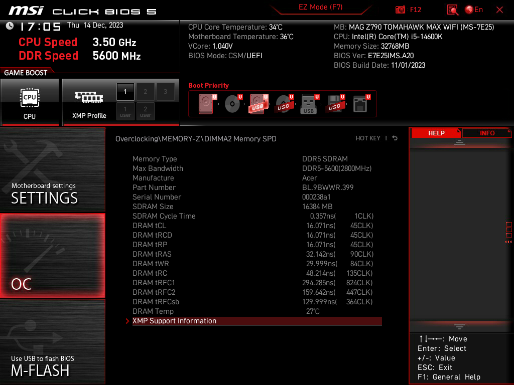Select the network boot device icon
This screenshot has height=385, width=514.
361,104
